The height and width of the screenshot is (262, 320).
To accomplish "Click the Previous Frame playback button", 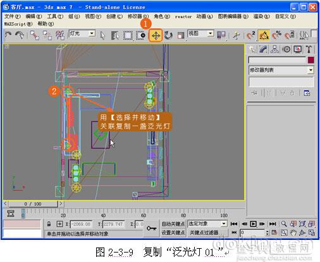I will pos(244,224).
